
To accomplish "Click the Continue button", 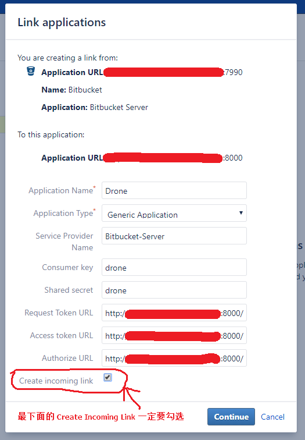I will coord(231,417).
